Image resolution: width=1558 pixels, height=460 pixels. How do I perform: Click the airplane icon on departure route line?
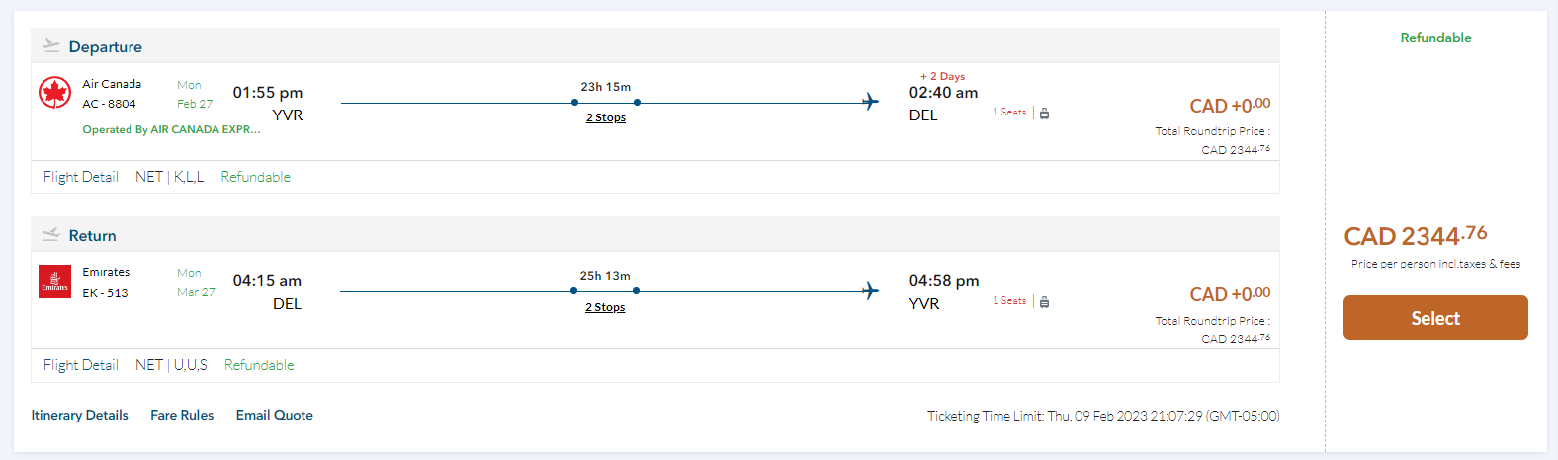tap(870, 102)
